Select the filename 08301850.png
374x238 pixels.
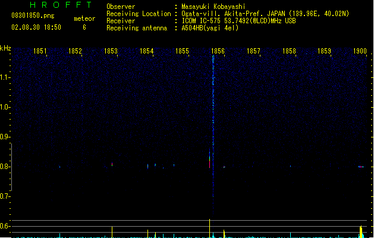pyautogui.click(x=33, y=15)
